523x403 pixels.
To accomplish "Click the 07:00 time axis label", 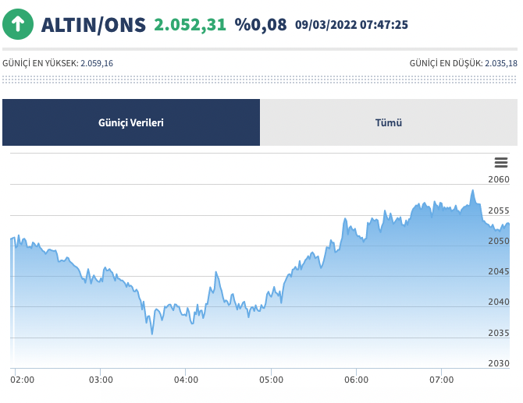I will point(441,380).
